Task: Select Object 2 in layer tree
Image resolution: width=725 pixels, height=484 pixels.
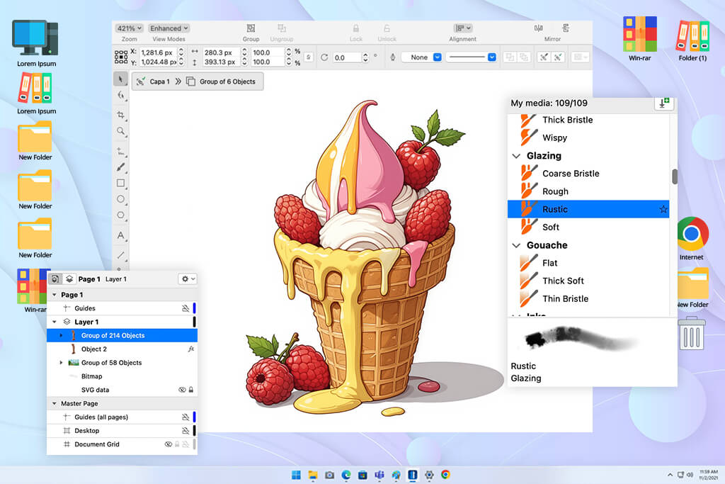Action: pyautogui.click(x=122, y=349)
